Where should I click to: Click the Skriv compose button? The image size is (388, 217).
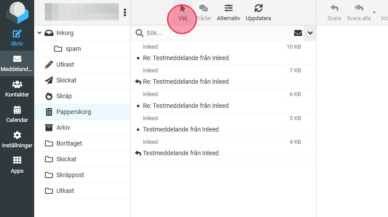17,38
